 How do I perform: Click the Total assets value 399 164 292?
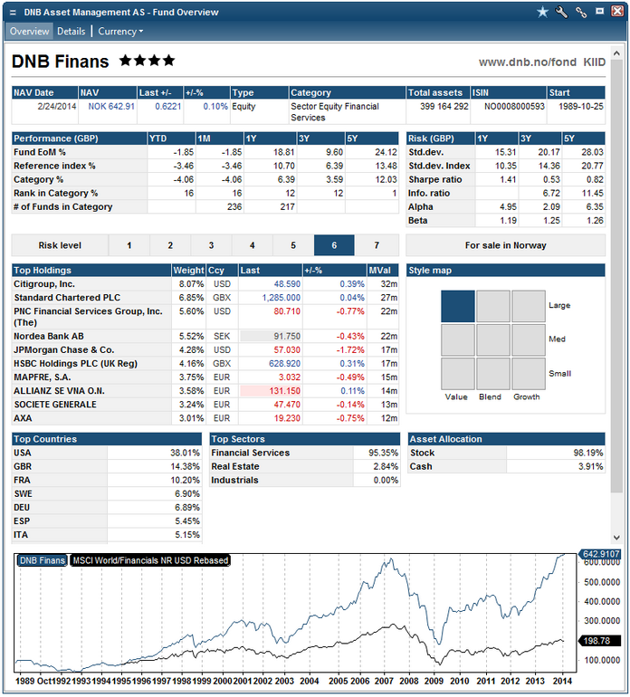point(444,106)
